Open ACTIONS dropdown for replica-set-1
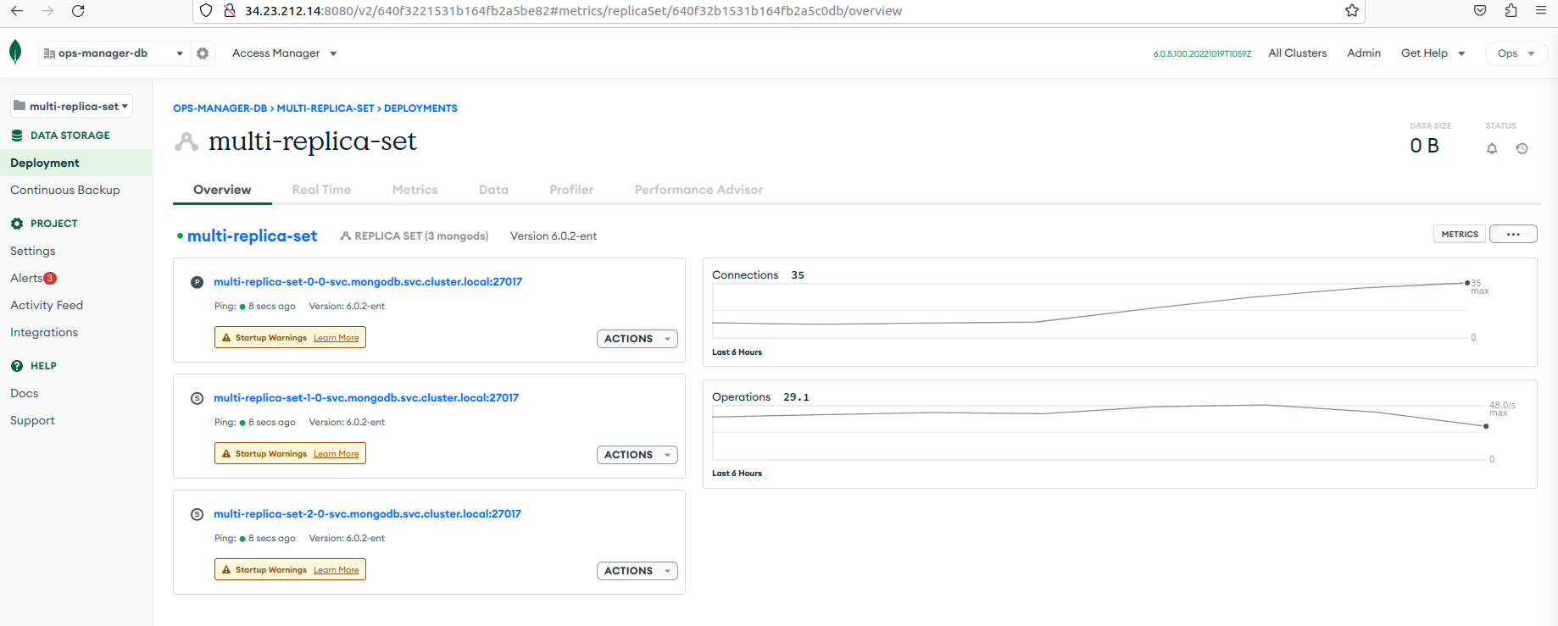 [x=637, y=455]
